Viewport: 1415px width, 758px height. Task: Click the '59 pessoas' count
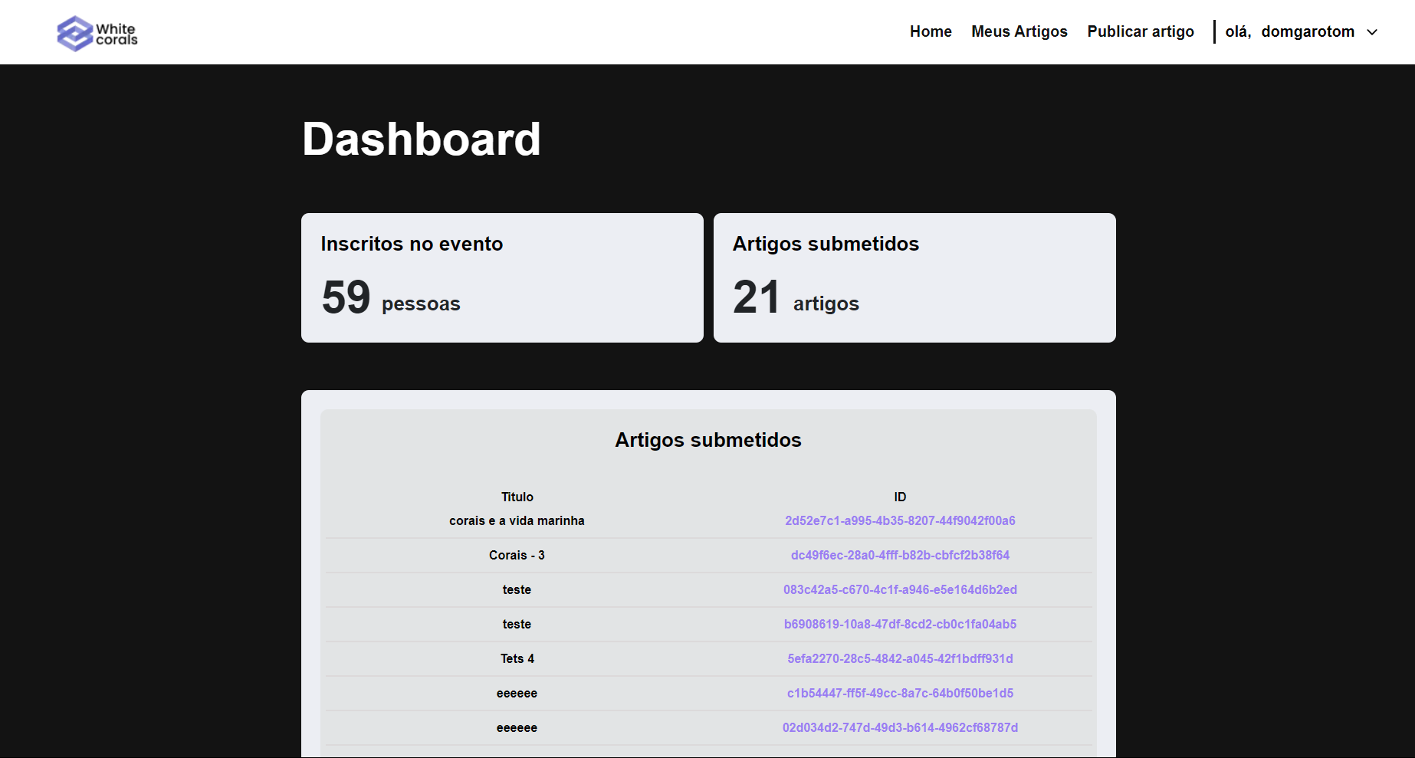(x=391, y=297)
